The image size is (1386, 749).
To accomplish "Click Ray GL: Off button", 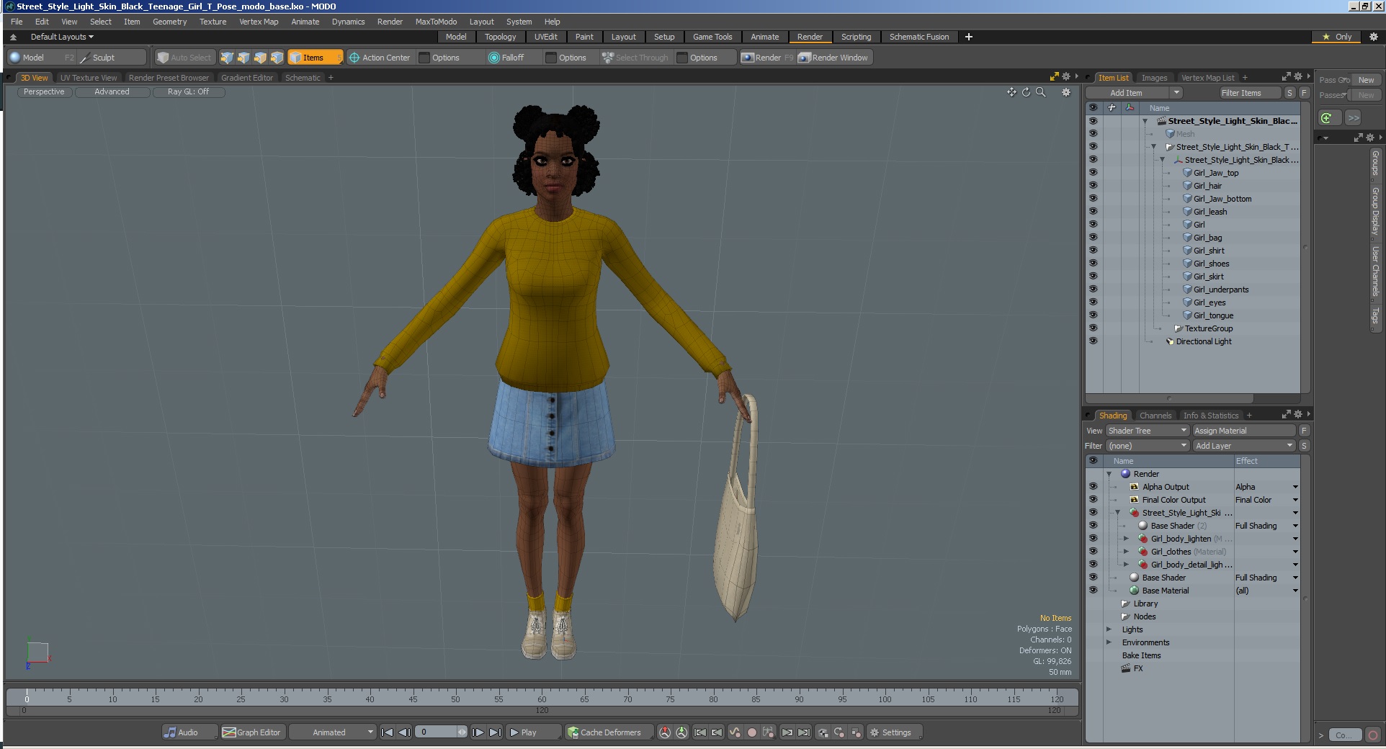I will point(188,92).
